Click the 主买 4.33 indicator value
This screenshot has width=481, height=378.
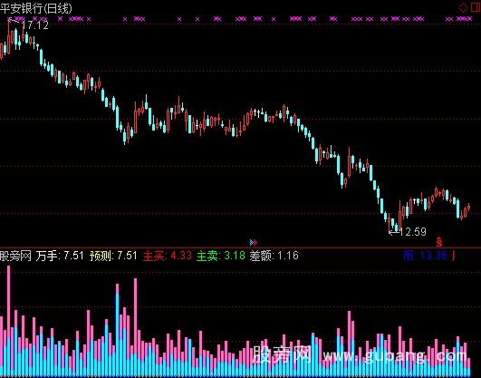pyautogui.click(x=168, y=256)
